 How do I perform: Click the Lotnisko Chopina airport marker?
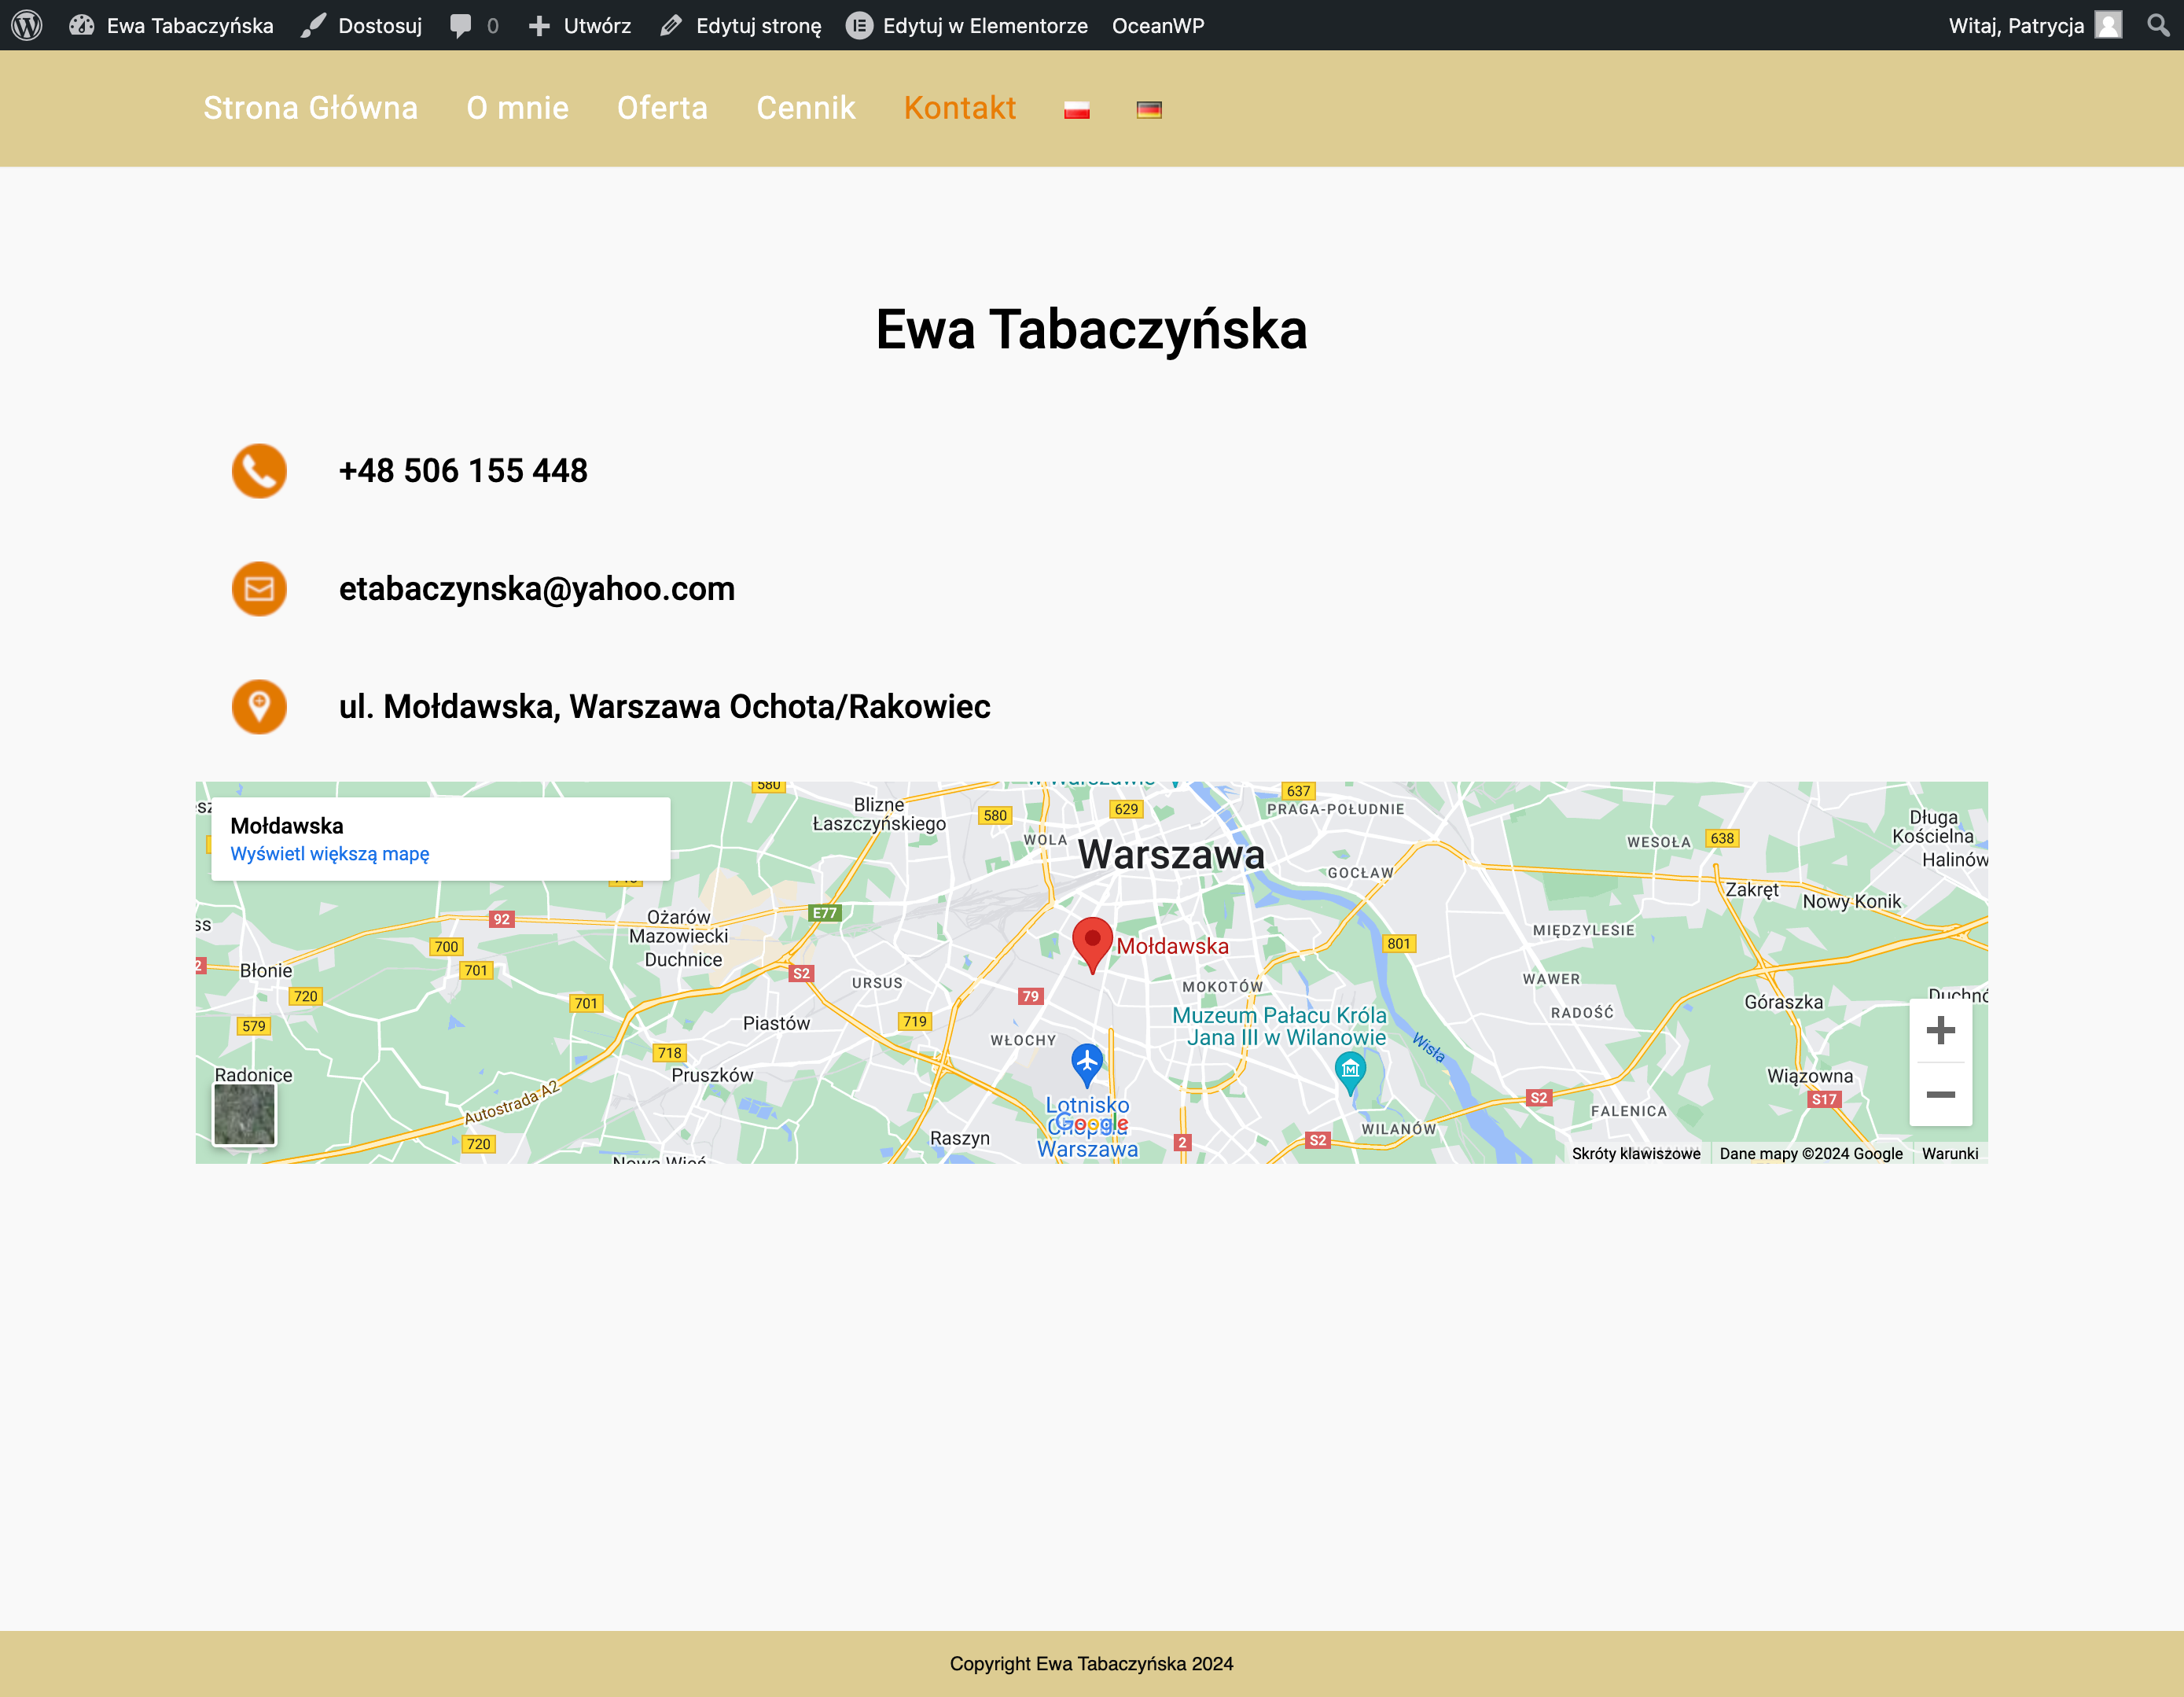pyautogui.click(x=1087, y=1062)
